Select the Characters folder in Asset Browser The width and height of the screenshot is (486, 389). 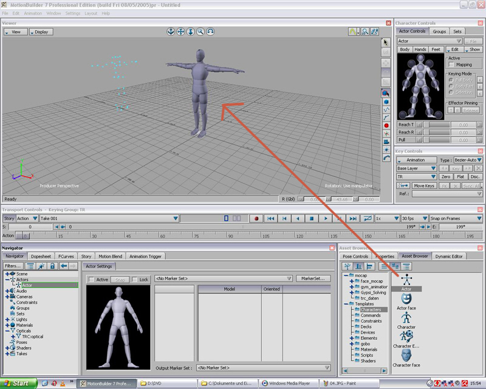point(371,309)
